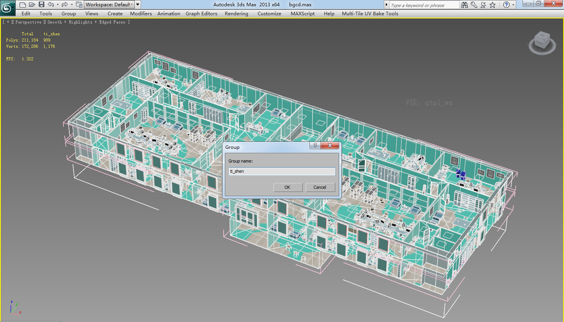Open the MAXScript menu

click(x=303, y=13)
